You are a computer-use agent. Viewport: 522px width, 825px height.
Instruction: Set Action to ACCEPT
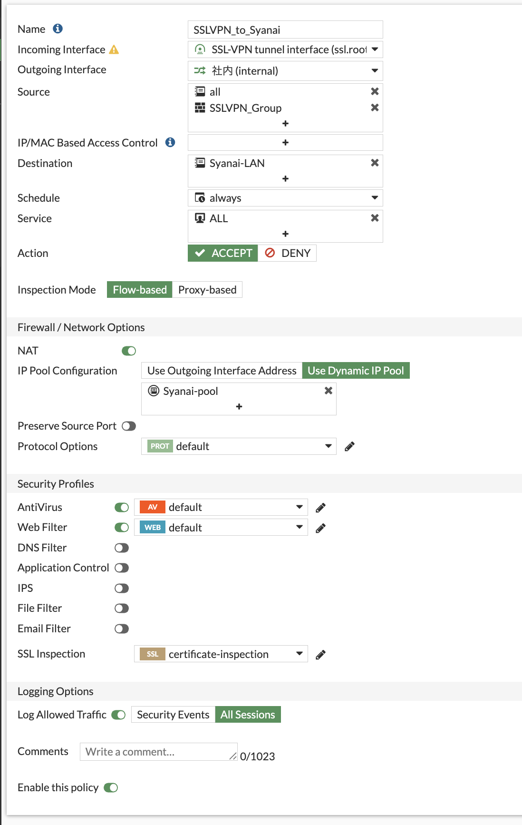pos(223,253)
